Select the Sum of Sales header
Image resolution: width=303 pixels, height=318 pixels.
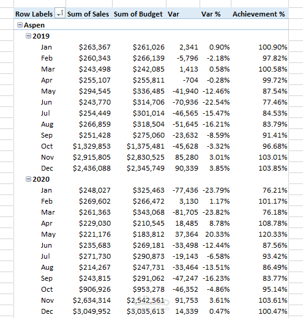88,14
